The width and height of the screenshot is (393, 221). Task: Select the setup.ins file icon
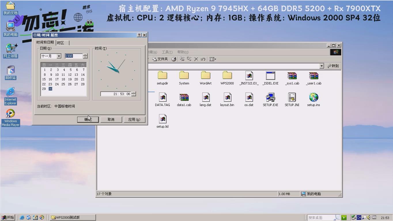313,97
